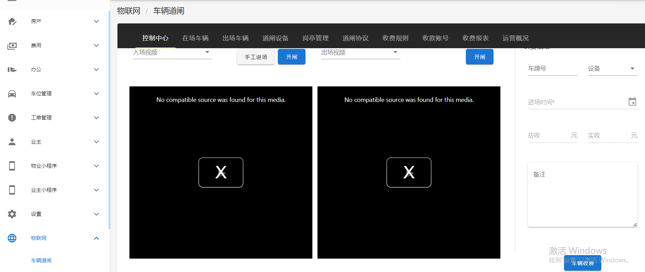The width and height of the screenshot is (645, 272).
Task: Click entry-side 开闸 button next to 手工进场
Action: pos(292,57)
